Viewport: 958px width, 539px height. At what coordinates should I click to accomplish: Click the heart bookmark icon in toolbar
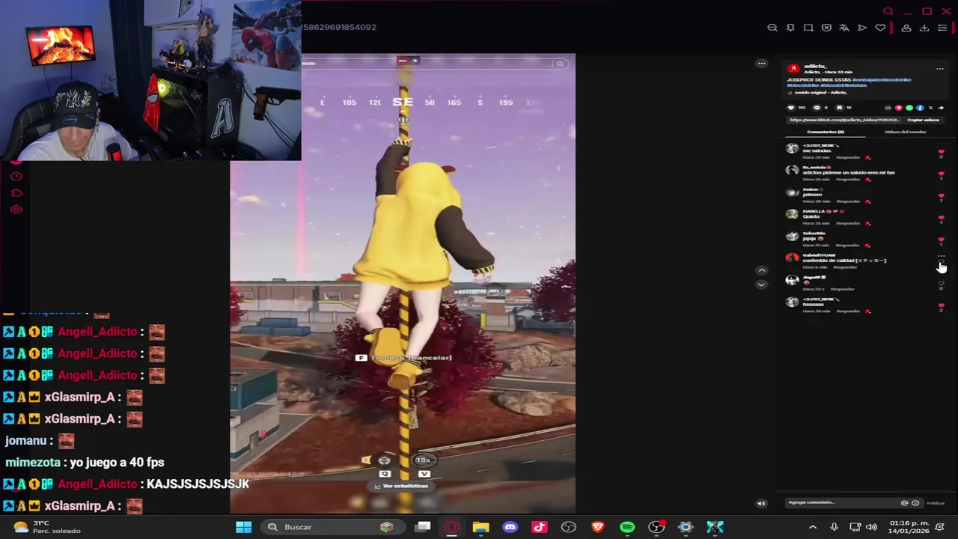coord(880,28)
